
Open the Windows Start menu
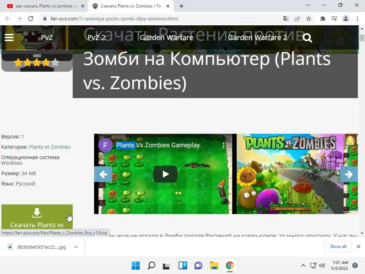[135, 265]
